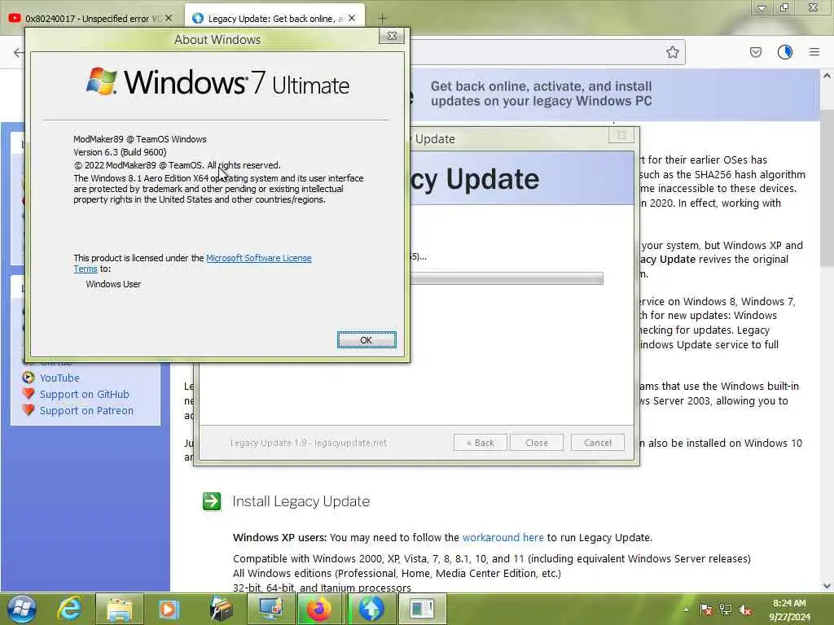
Task: Go back with the browser back arrow
Action: coord(19,52)
